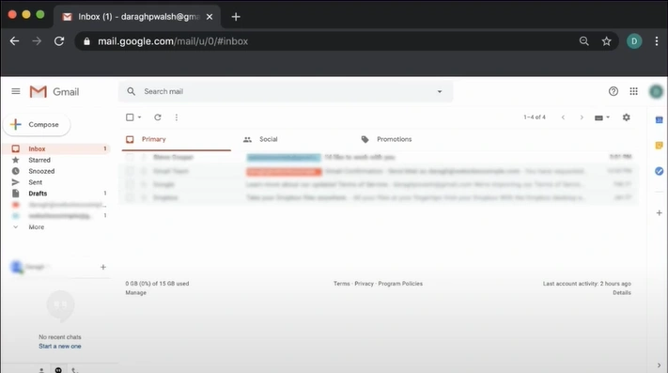
Task: Open Tasks in the side panel
Action: (x=659, y=171)
